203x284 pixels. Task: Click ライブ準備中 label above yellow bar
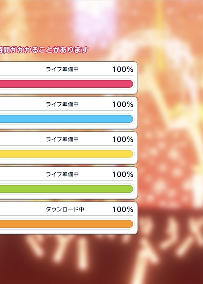point(62,139)
